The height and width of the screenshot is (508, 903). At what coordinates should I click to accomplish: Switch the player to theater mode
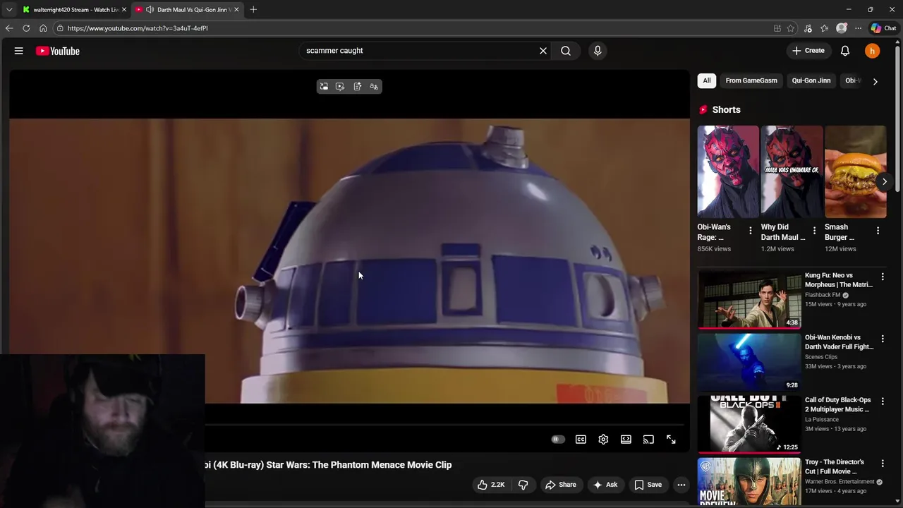click(x=626, y=440)
